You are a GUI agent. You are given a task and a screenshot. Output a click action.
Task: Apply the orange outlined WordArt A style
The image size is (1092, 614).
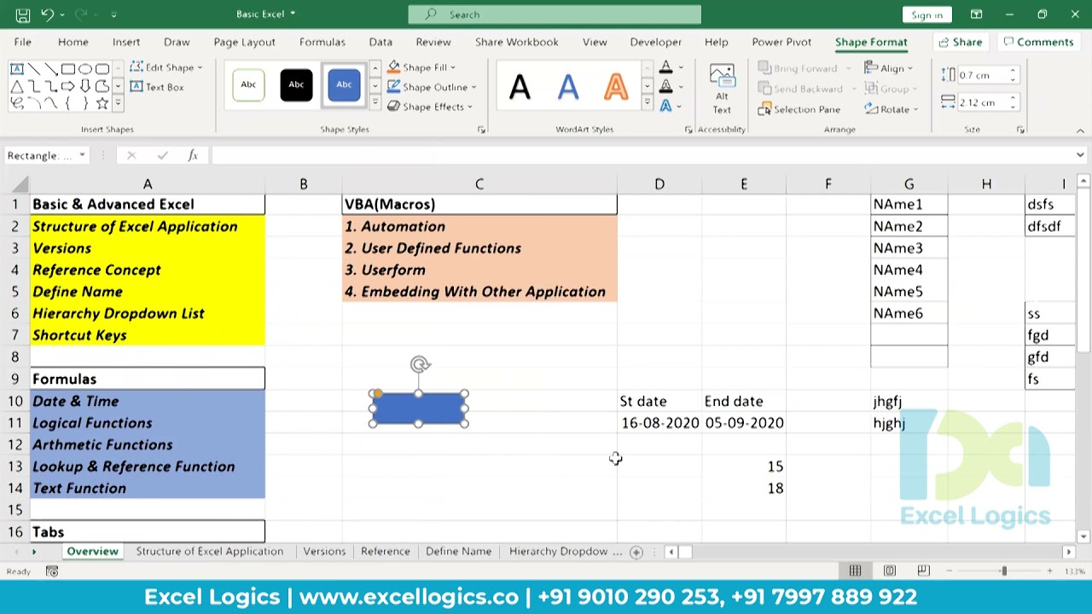[615, 87]
